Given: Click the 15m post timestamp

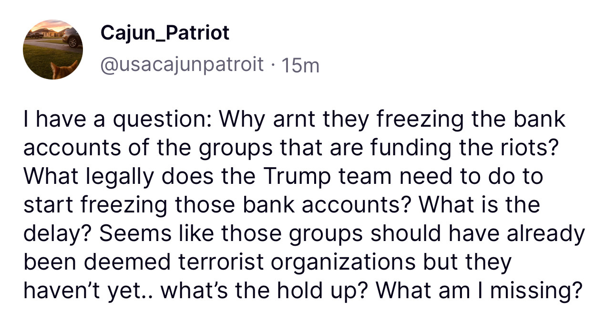Looking at the screenshot, I should coord(300,65).
